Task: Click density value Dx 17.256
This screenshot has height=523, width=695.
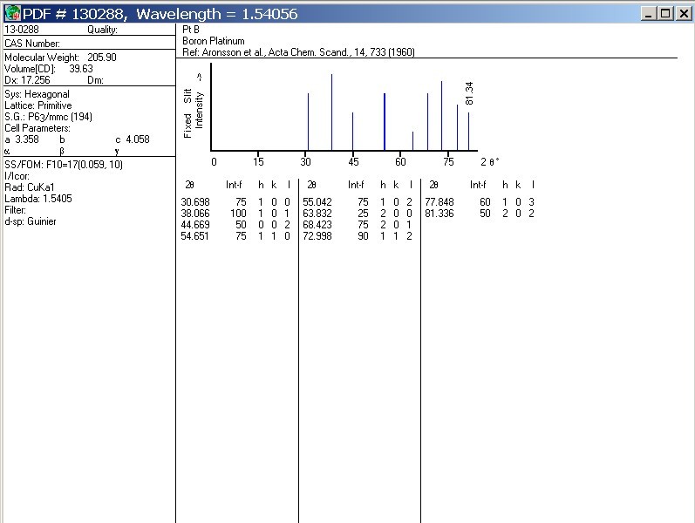Action: (x=28, y=80)
